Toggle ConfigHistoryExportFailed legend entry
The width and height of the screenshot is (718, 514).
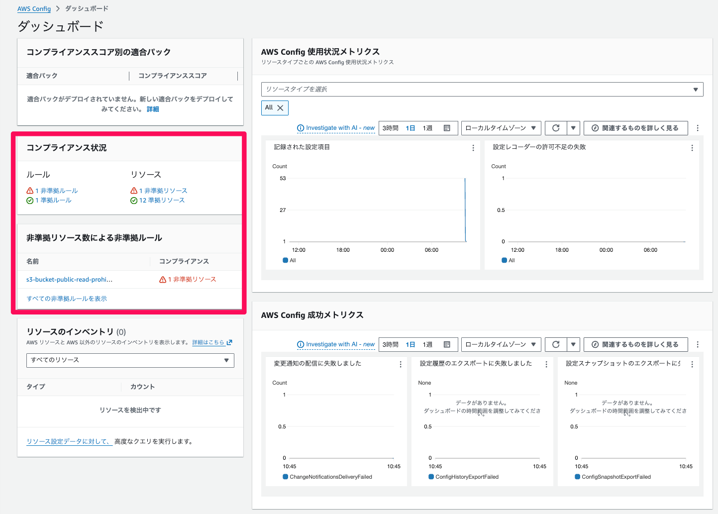pyautogui.click(x=463, y=477)
